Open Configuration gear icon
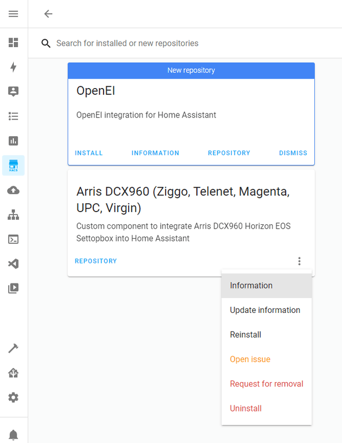The image size is (342, 443). (x=13, y=398)
